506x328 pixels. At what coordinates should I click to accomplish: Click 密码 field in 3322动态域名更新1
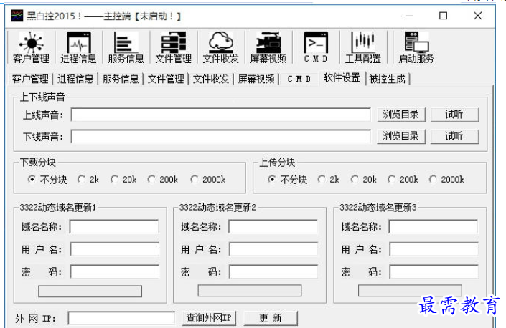[114, 271]
